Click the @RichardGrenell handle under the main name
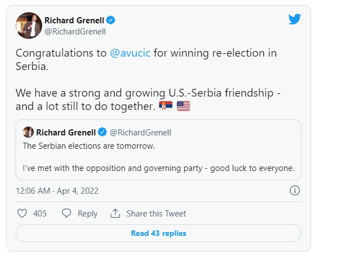The image size is (342, 257). [x=75, y=32]
